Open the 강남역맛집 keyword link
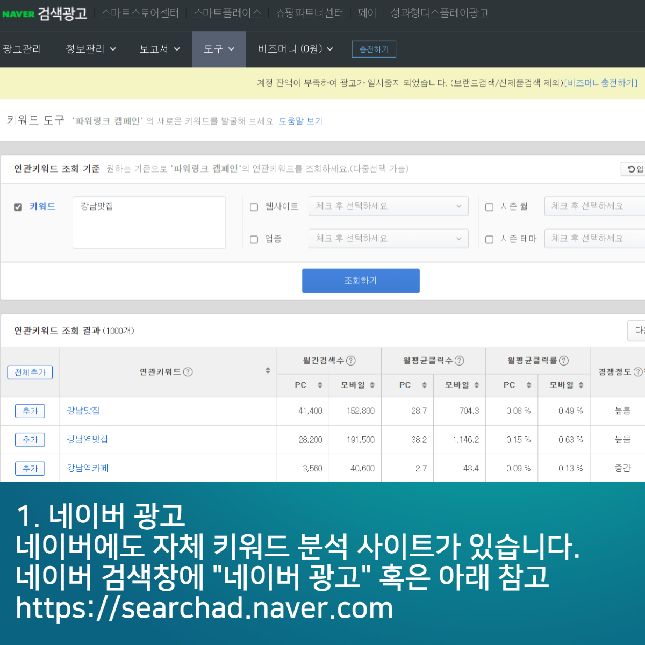 coord(87,440)
